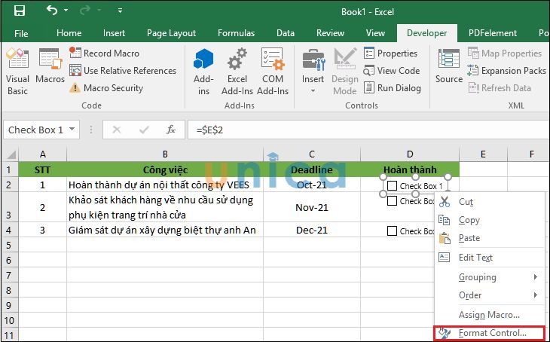The height and width of the screenshot is (342, 550).
Task: Switch to the Formulas tab
Action: 236,33
